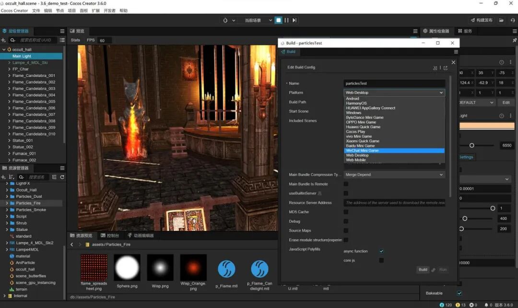
Task: Close the Edit Build Config overlay
Action: pyautogui.click(x=453, y=62)
